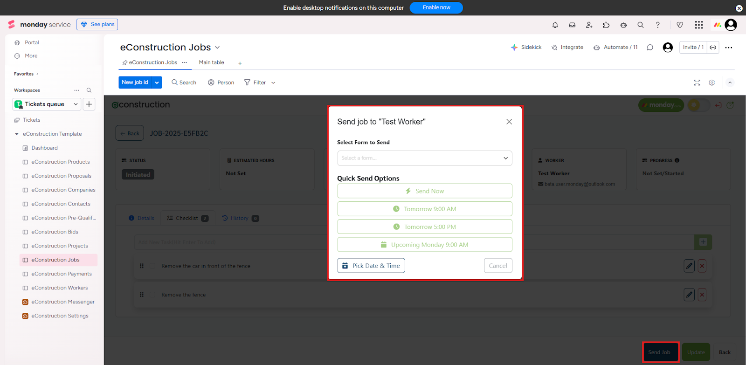Open the notifications bell icon

[x=555, y=25]
